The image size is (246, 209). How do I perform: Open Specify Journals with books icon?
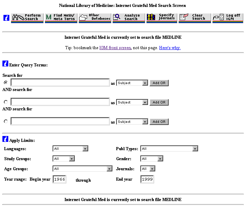162,18
